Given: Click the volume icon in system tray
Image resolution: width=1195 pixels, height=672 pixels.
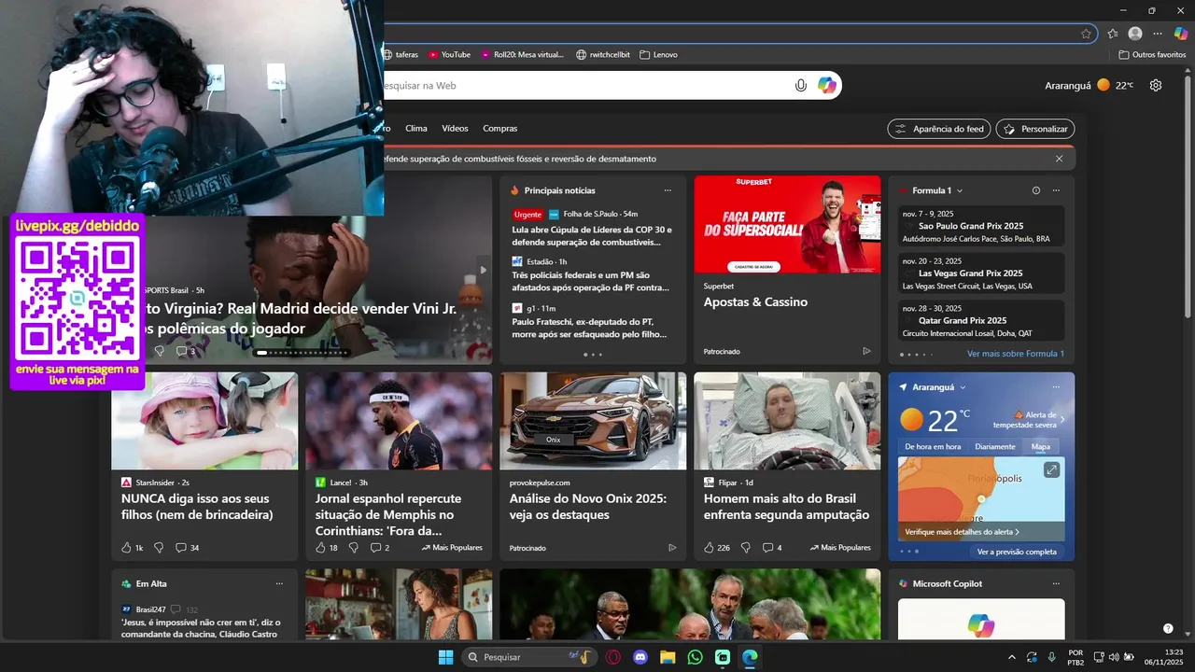Looking at the screenshot, I should tap(1114, 657).
